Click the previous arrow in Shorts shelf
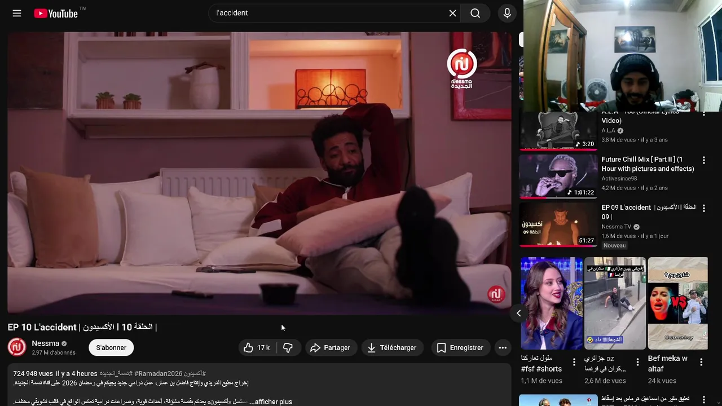Viewport: 722px width, 406px height. [x=518, y=314]
